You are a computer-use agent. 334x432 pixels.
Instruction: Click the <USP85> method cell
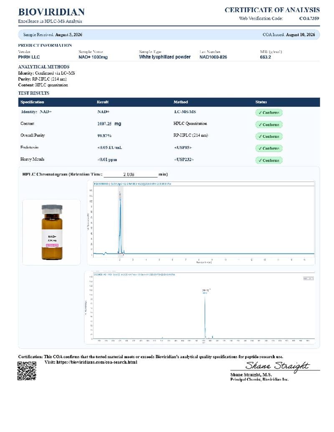tap(183, 147)
